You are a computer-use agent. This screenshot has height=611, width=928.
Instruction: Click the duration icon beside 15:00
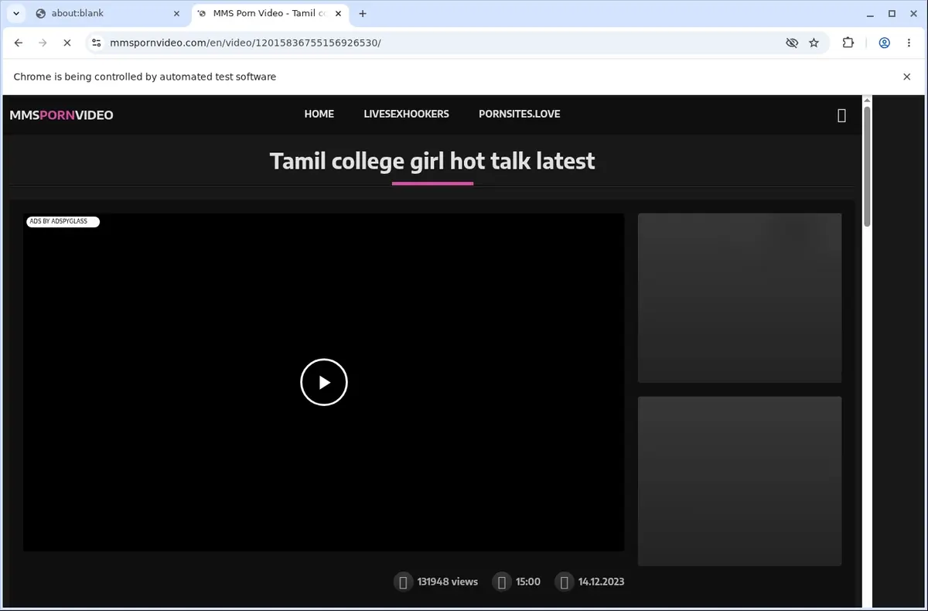tap(502, 582)
